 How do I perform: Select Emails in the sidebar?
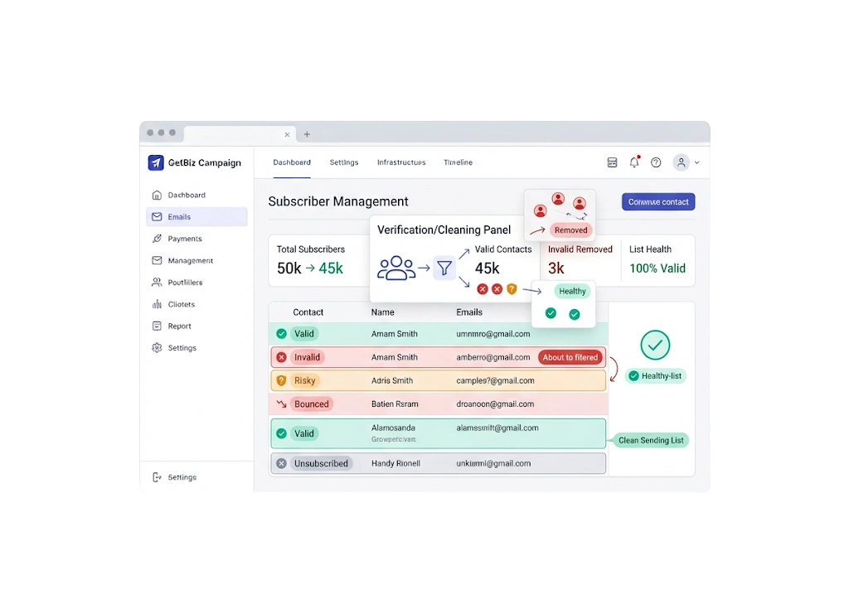[196, 217]
